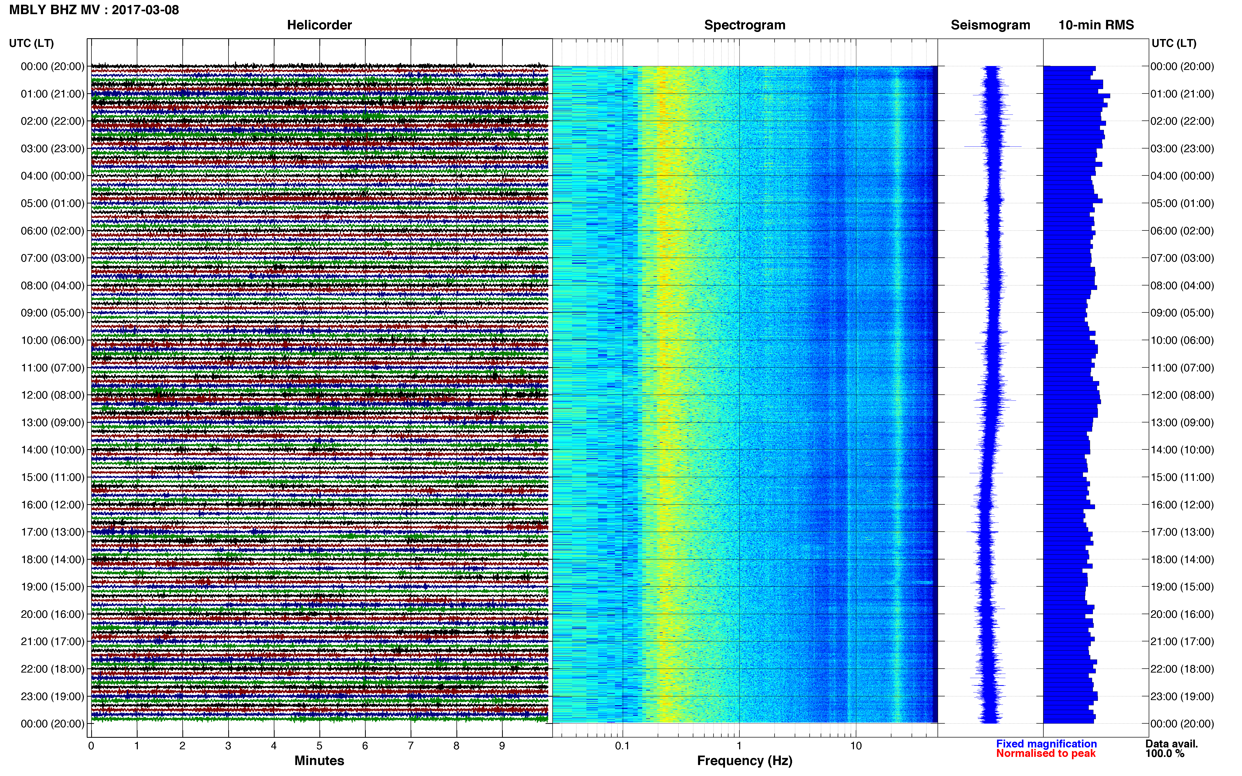Image resolution: width=1242 pixels, height=776 pixels.
Task: Click left axis label '05:00 (01:00)'
Action: [x=52, y=203]
